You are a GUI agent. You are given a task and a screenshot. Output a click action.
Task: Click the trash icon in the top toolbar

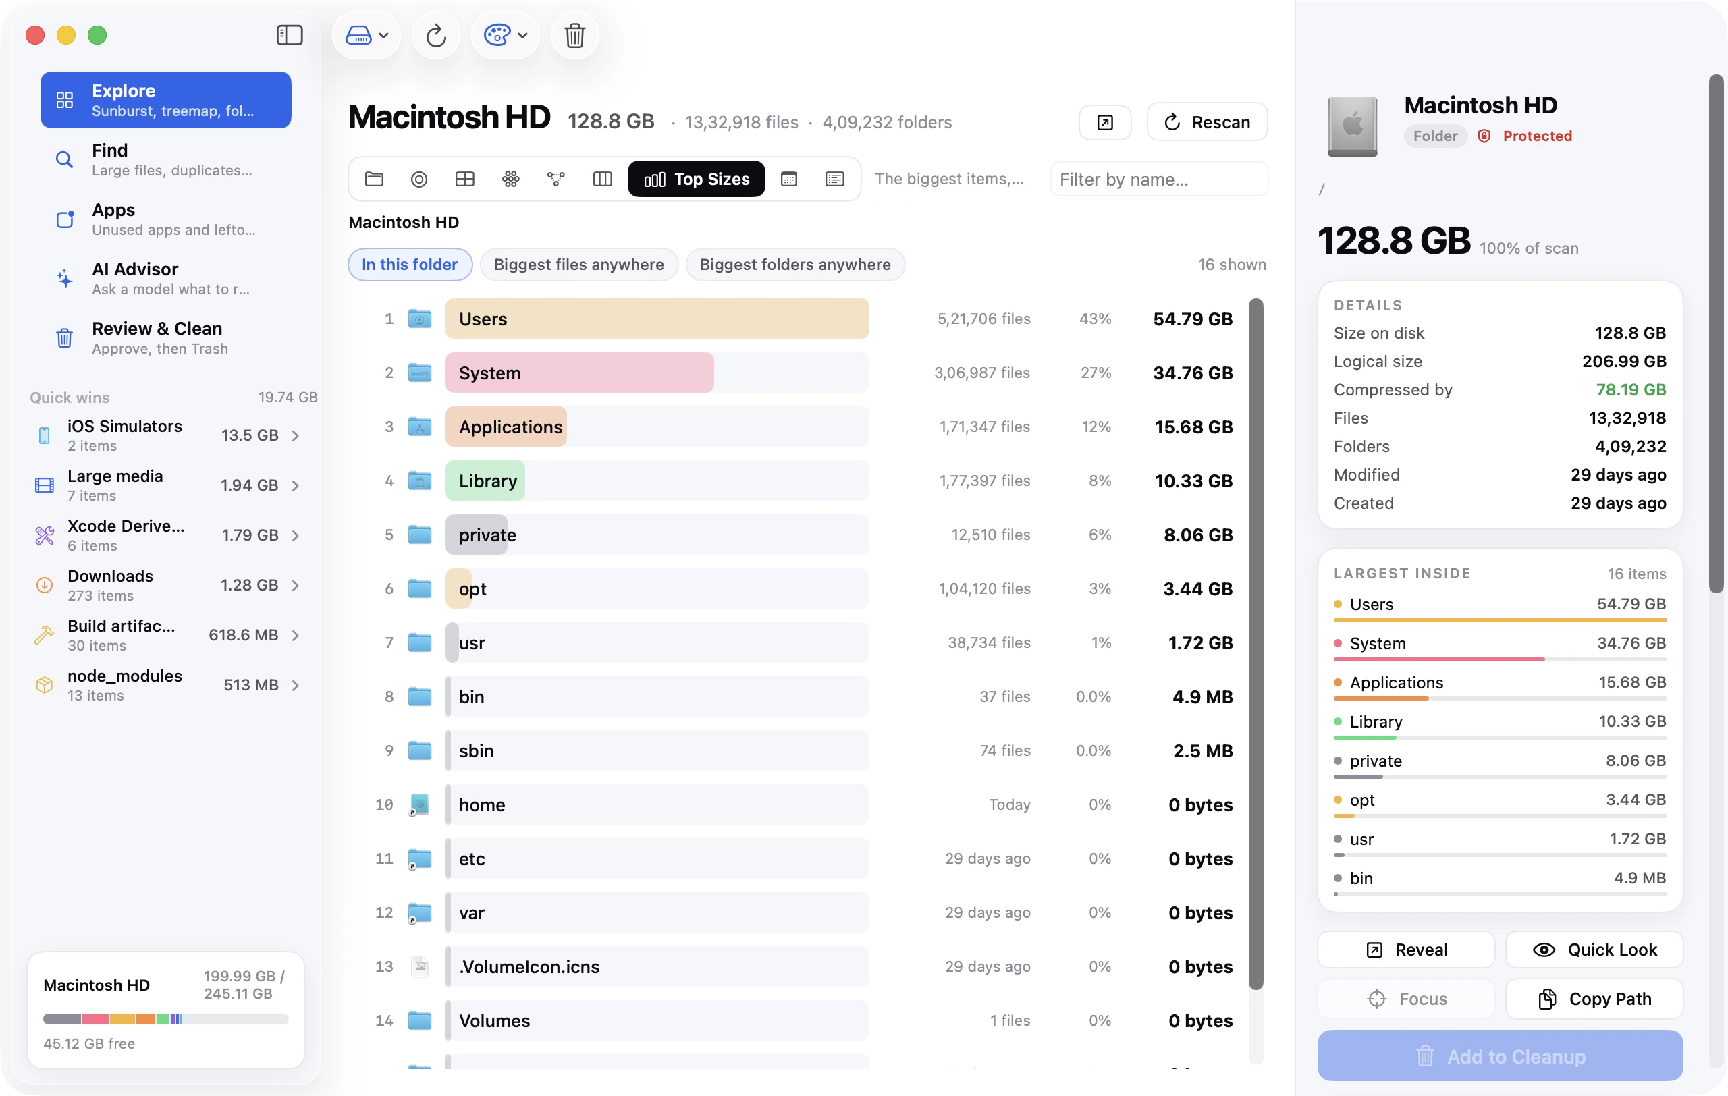574,35
